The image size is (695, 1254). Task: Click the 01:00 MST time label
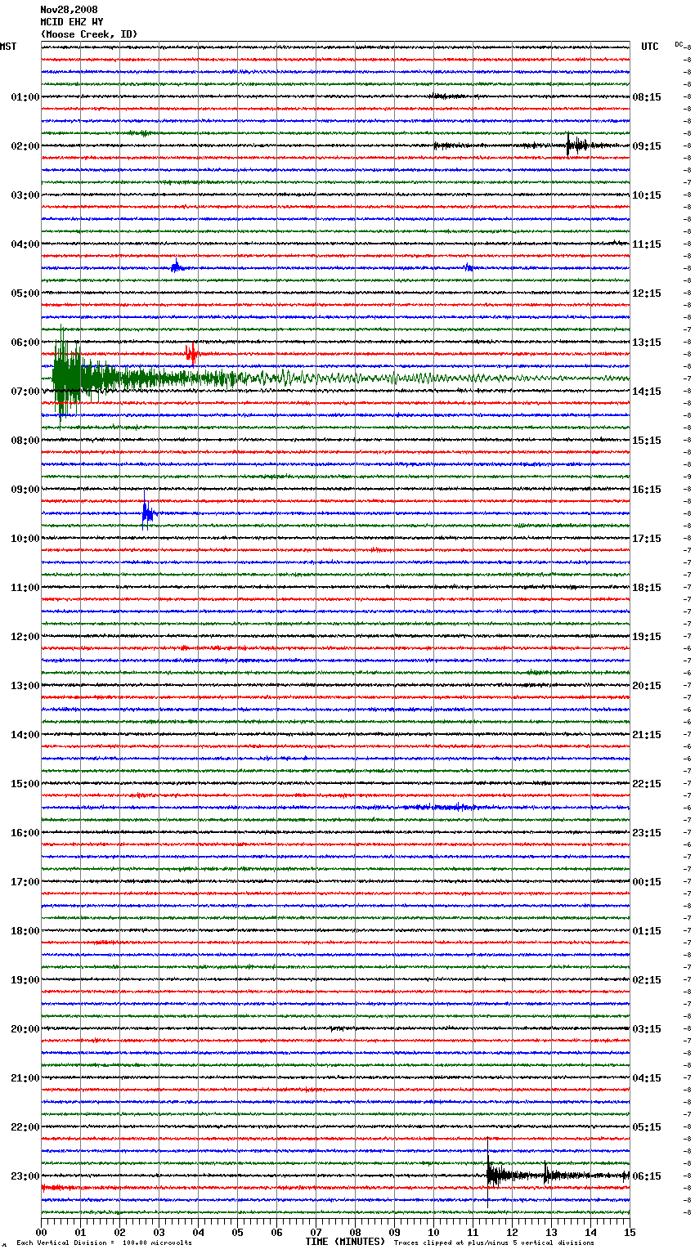[x=25, y=97]
